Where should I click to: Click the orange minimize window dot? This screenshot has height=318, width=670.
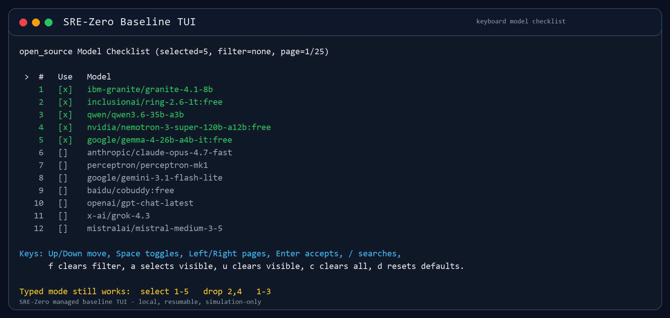click(x=36, y=22)
